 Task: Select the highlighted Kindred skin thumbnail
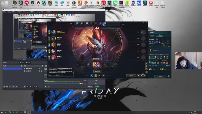point(97,65)
